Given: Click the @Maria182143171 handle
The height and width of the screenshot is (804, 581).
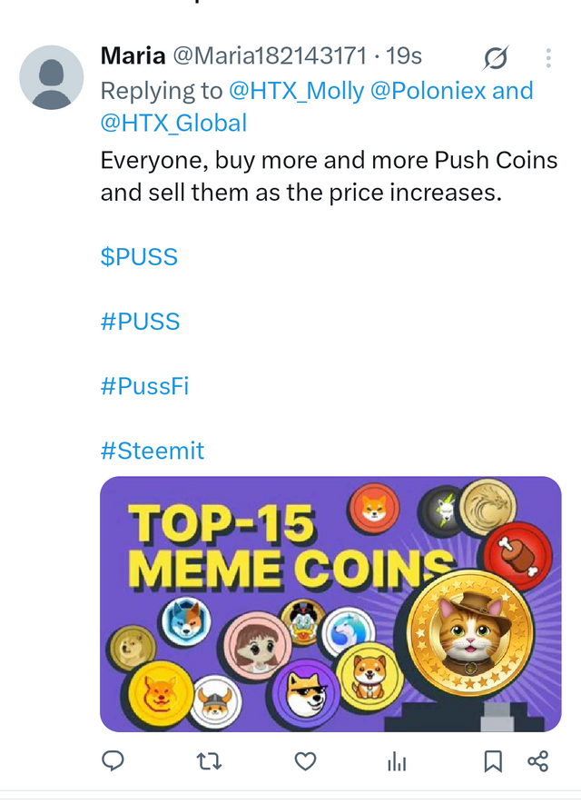Looking at the screenshot, I should tap(270, 56).
